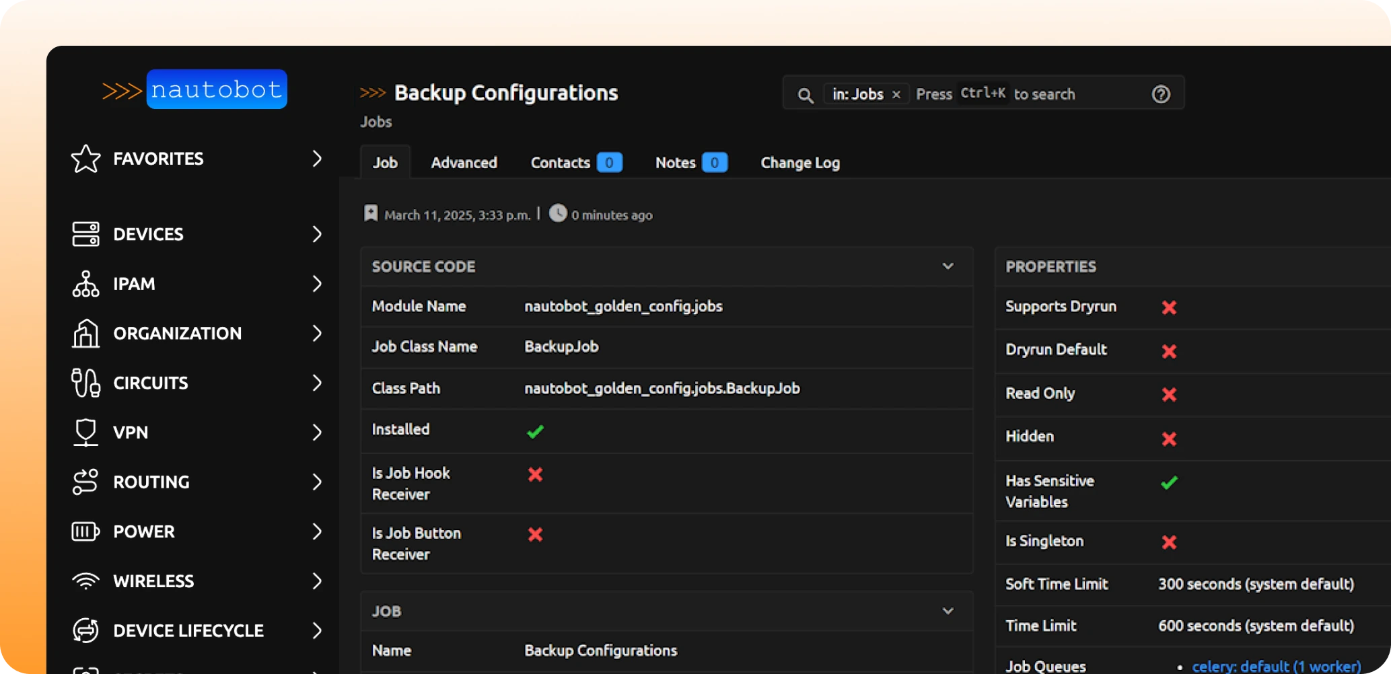1391x674 pixels.
Task: Collapse the Source Code panel
Action: 948,266
